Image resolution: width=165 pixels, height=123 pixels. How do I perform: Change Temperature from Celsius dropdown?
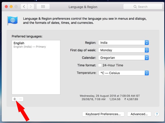123,73
